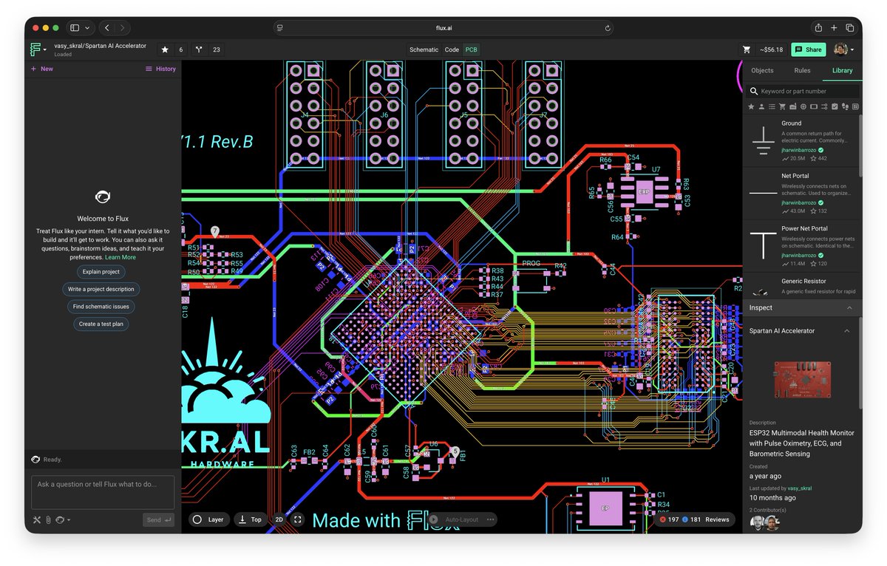
Task: Open a new Safari tab with plus
Action: (834, 28)
